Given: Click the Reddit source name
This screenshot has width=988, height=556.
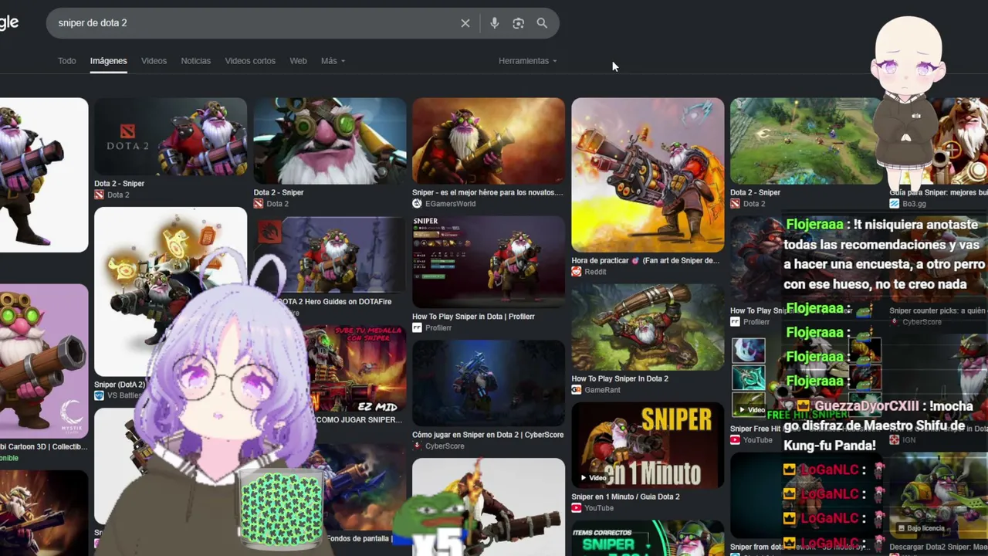Looking at the screenshot, I should click(x=596, y=272).
